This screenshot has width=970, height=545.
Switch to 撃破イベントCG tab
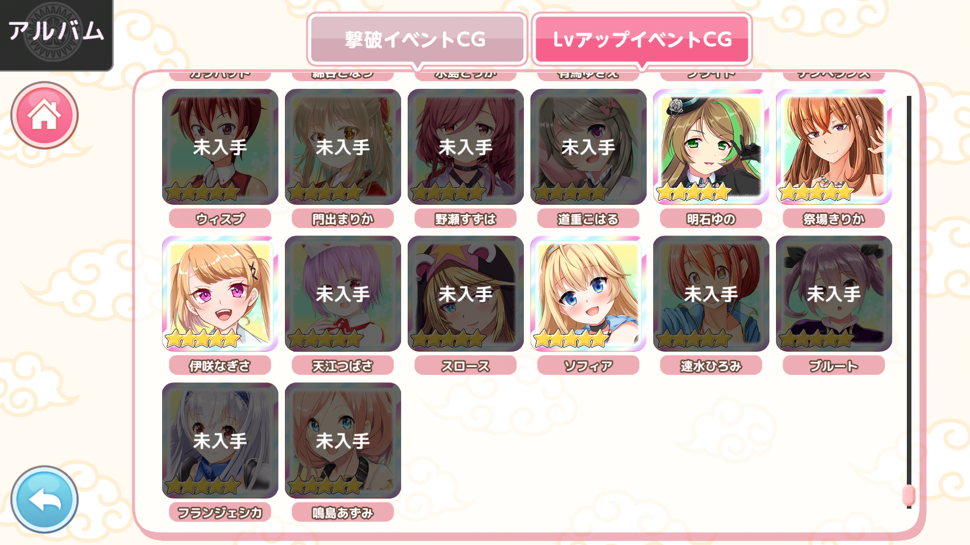pyautogui.click(x=417, y=39)
